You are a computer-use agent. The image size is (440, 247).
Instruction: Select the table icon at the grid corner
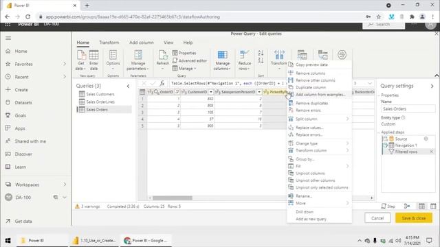click(x=142, y=92)
